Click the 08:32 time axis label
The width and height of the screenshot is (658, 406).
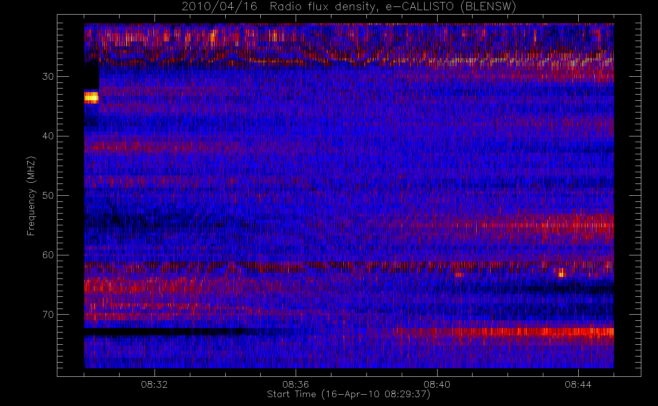[154, 384]
